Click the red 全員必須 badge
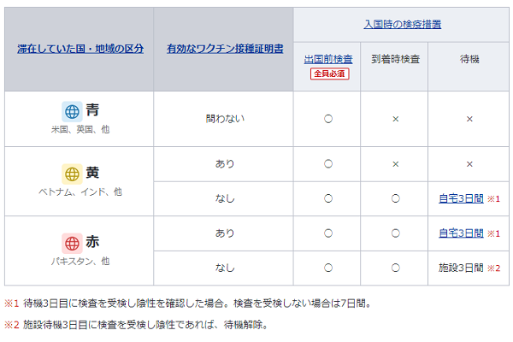The width and height of the screenshot is (513, 342). coord(329,74)
